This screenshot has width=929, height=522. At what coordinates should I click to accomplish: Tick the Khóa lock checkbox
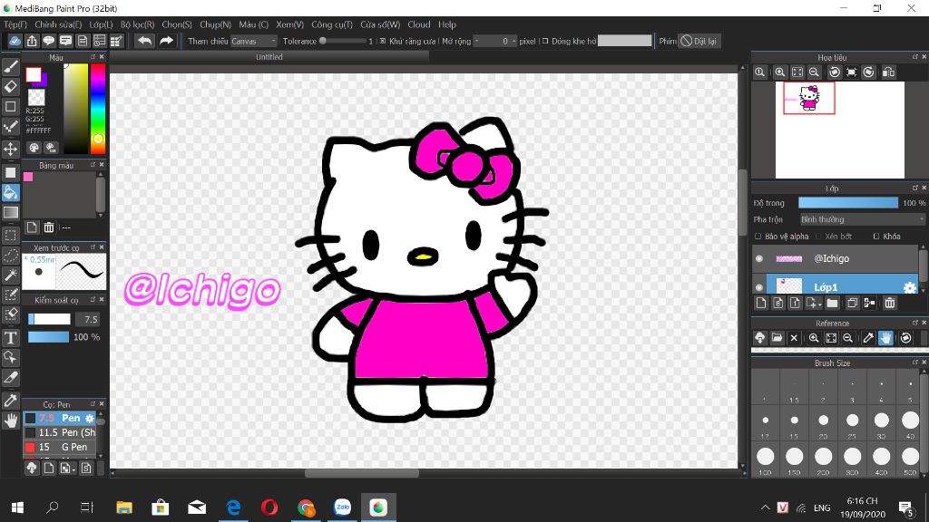(x=876, y=237)
